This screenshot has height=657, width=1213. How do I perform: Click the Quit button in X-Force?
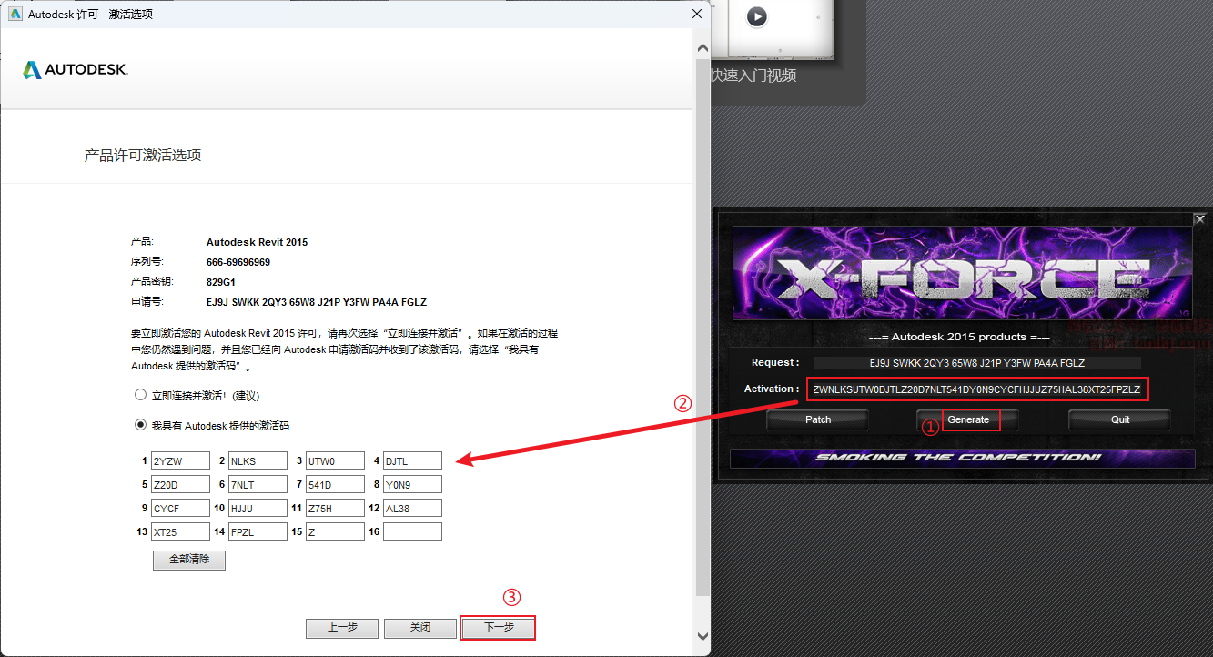coord(1119,419)
